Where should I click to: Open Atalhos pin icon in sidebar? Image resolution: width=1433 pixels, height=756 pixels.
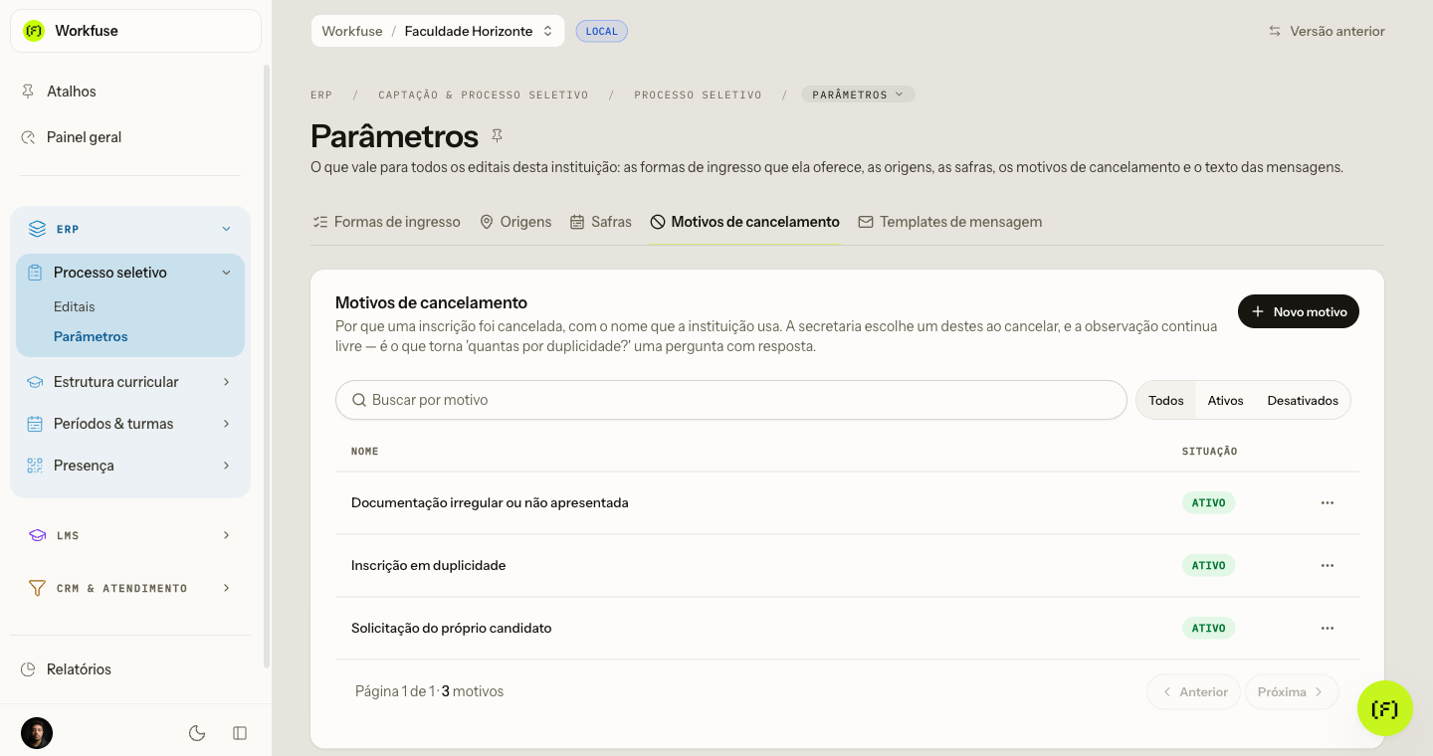(28, 92)
